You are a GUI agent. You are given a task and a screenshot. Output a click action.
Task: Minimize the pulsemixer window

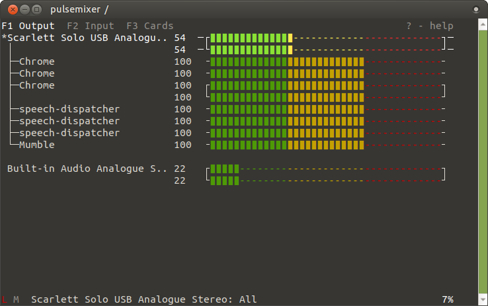tap(24, 9)
